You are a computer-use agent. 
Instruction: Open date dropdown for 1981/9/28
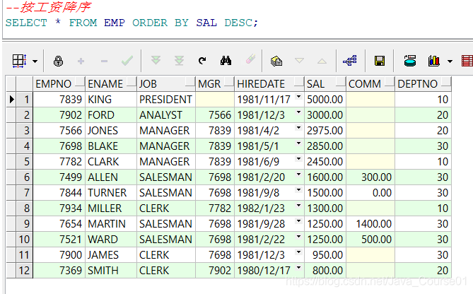(298, 221)
